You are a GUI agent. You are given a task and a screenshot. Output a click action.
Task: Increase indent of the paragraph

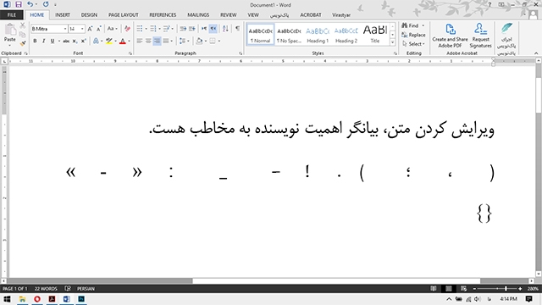[x=192, y=29]
